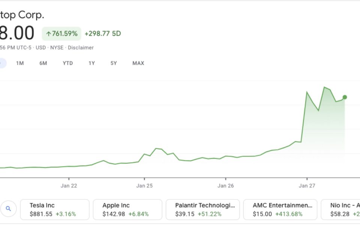360x225 pixels.
Task: Click the green up-arrow in the 761.59% badge
Action: point(48,34)
